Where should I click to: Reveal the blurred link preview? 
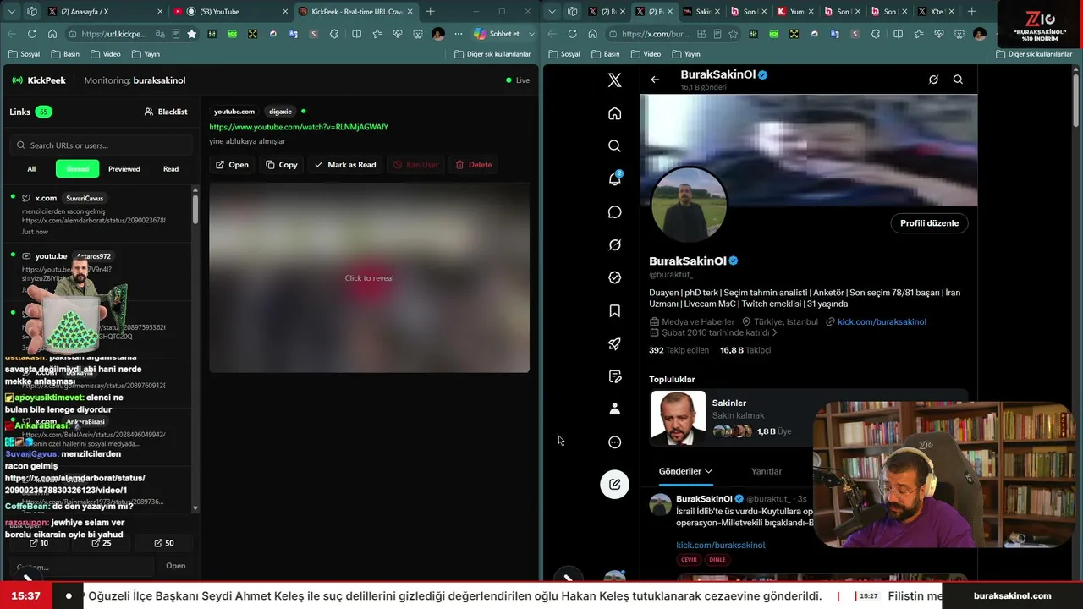point(369,278)
